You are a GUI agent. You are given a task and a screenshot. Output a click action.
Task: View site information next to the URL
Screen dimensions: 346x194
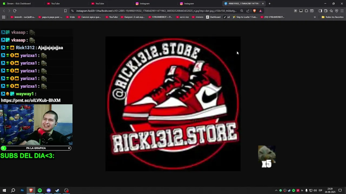pyautogui.click(x=72, y=11)
